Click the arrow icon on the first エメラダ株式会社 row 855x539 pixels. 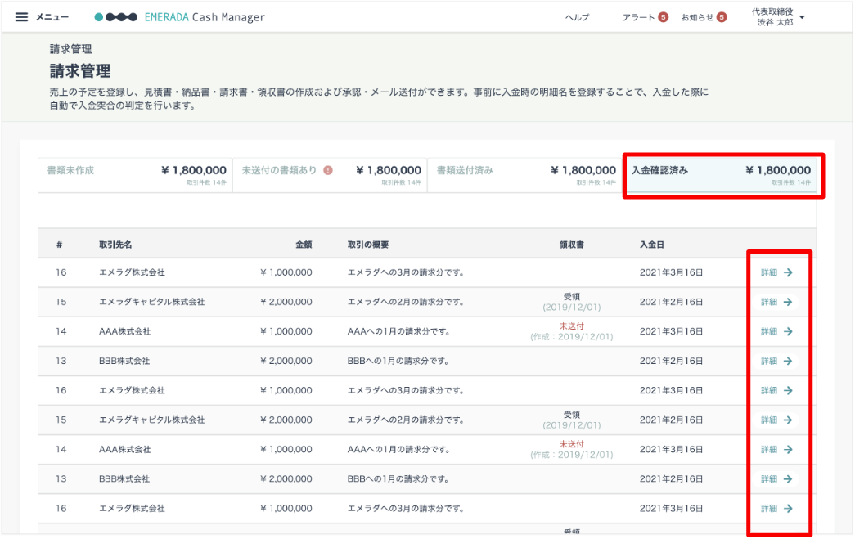pyautogui.click(x=789, y=272)
